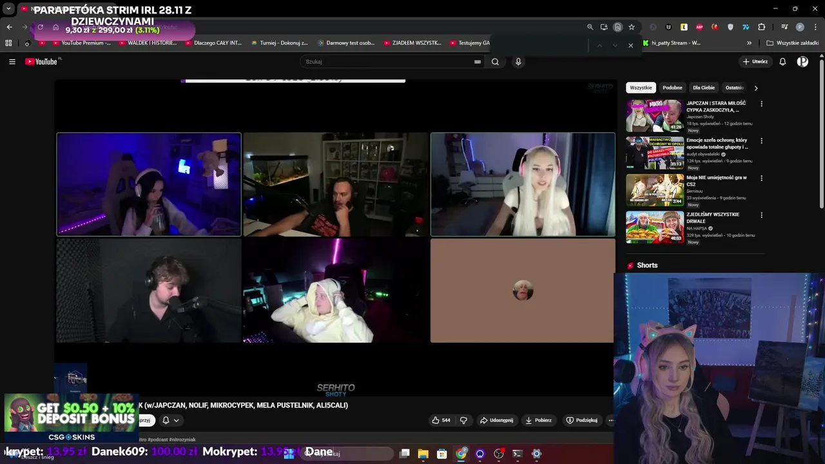Open the Chrome zoom magnifier icon
This screenshot has width=825, height=464.
click(590, 27)
